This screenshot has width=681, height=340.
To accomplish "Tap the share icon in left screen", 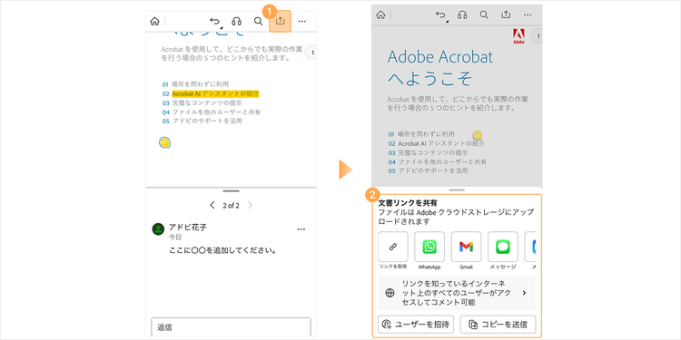I will (x=281, y=21).
